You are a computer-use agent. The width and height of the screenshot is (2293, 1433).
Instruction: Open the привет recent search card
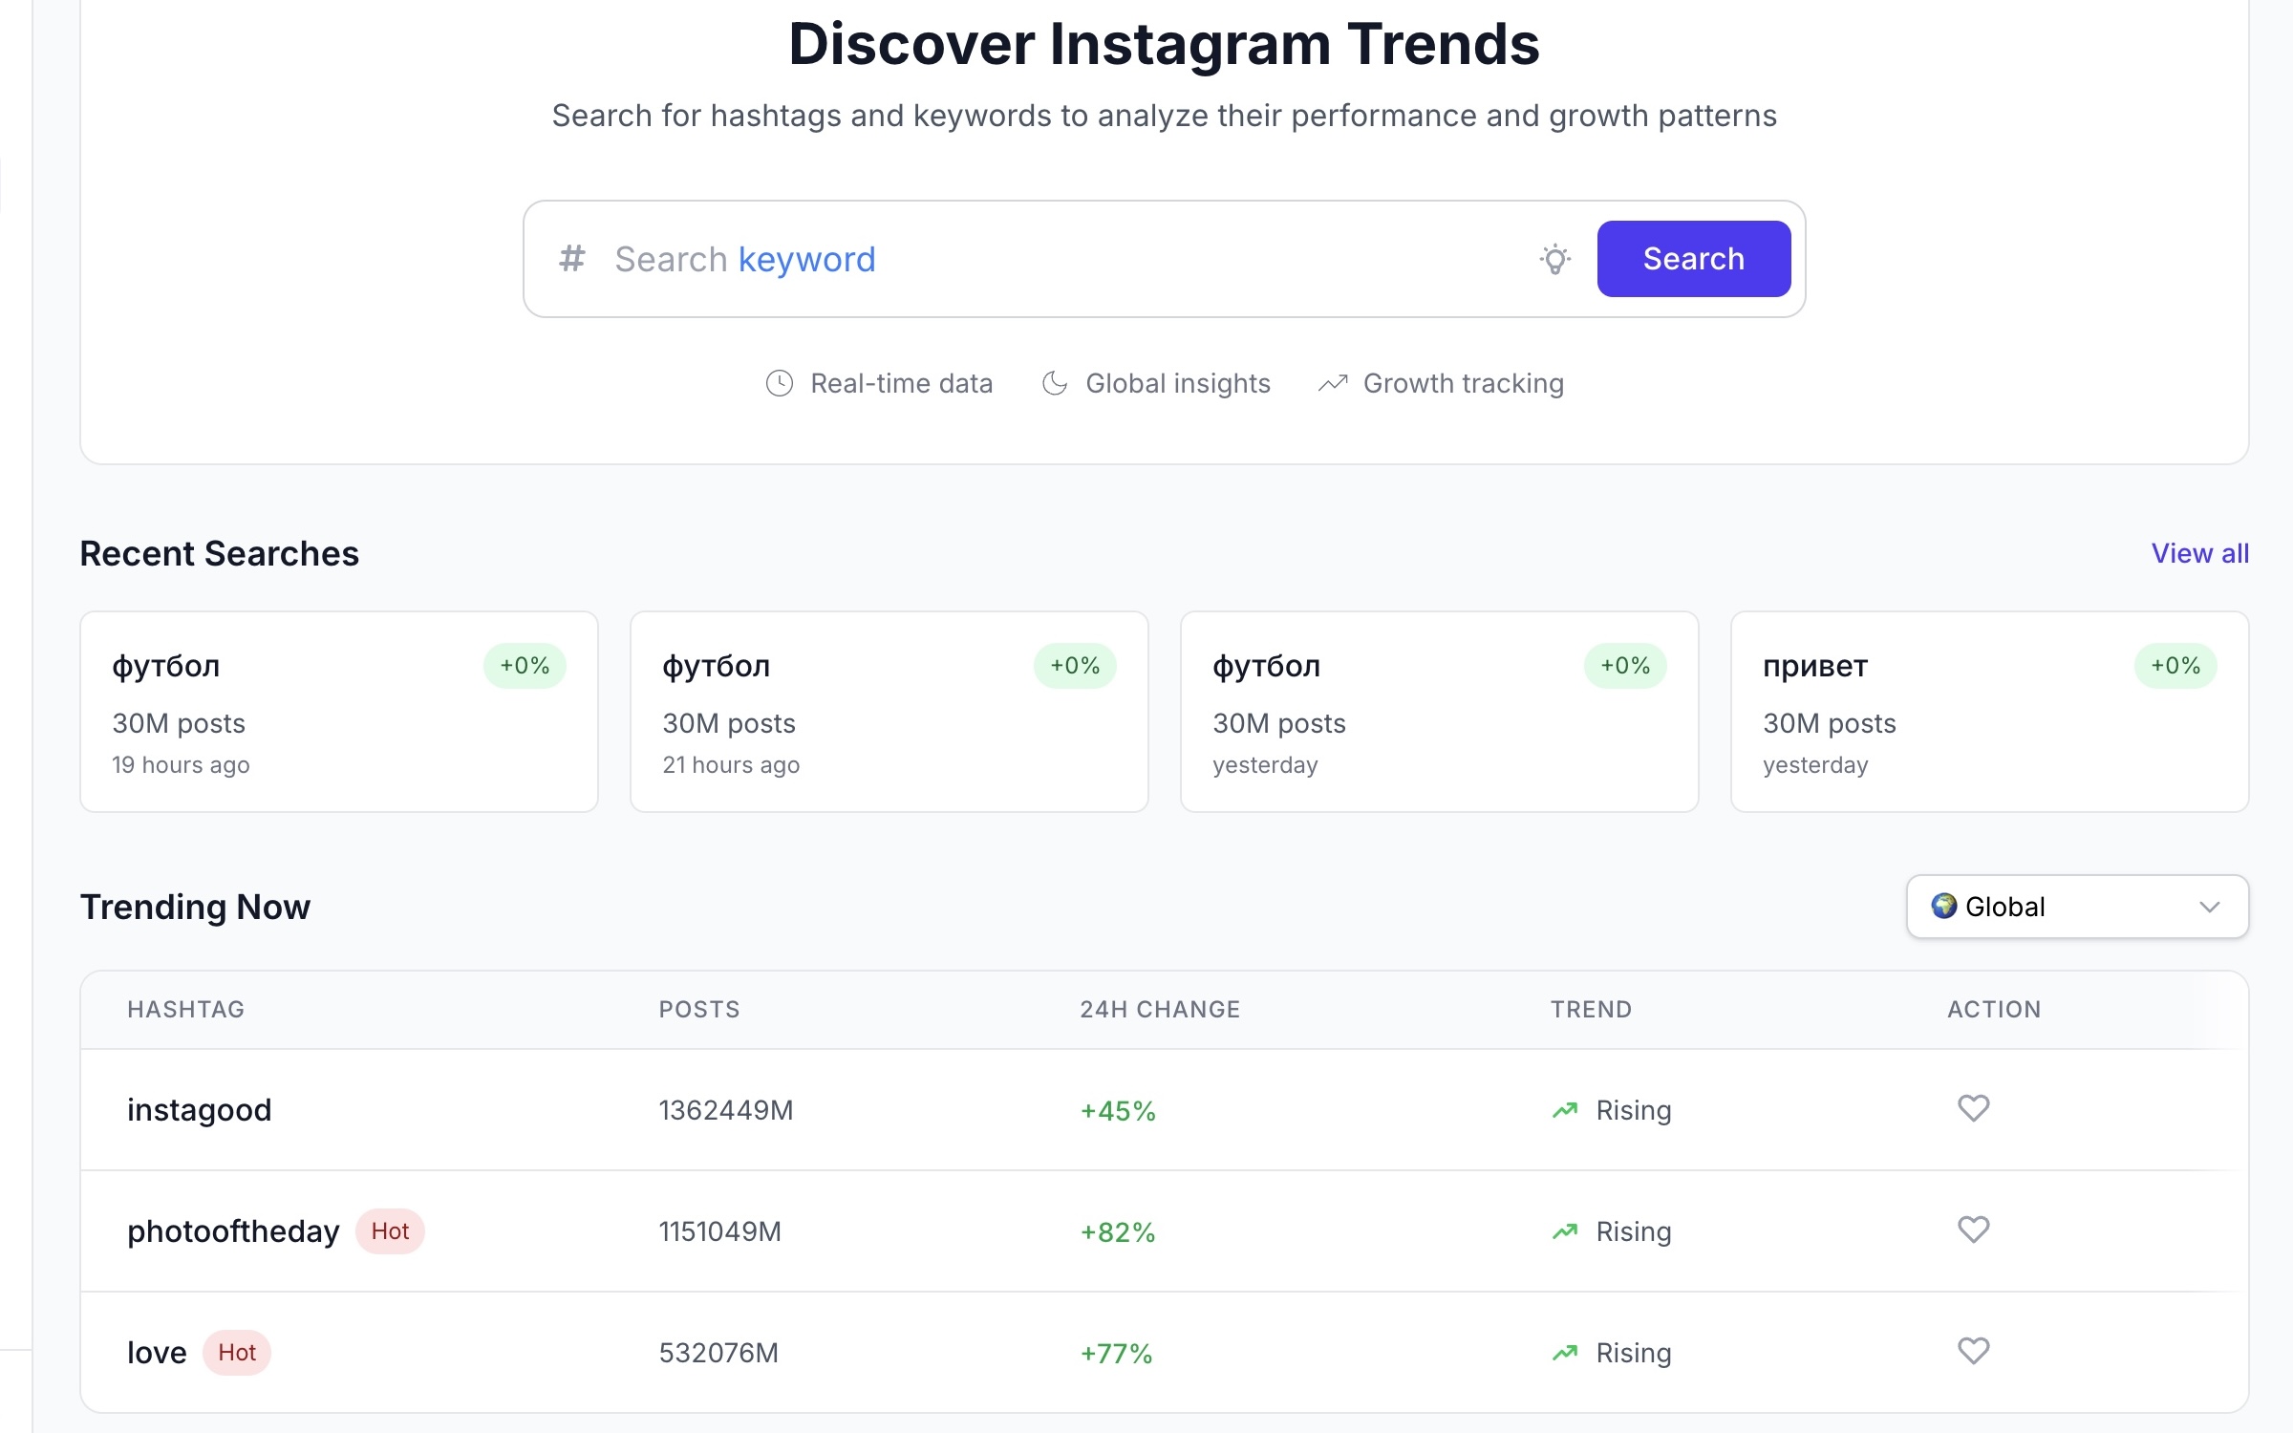[x=1989, y=712]
